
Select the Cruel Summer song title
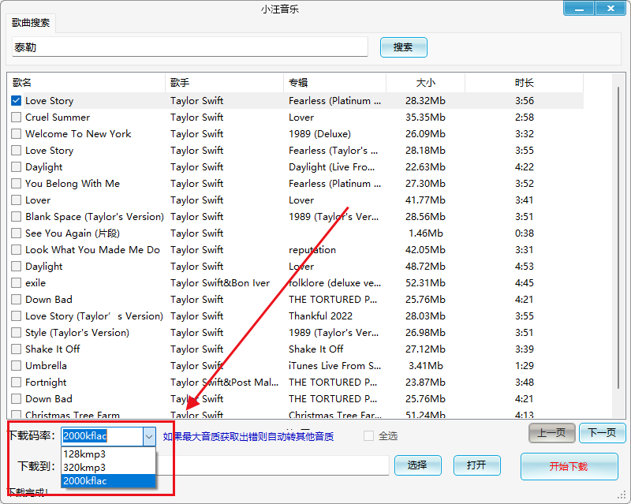[x=58, y=118]
